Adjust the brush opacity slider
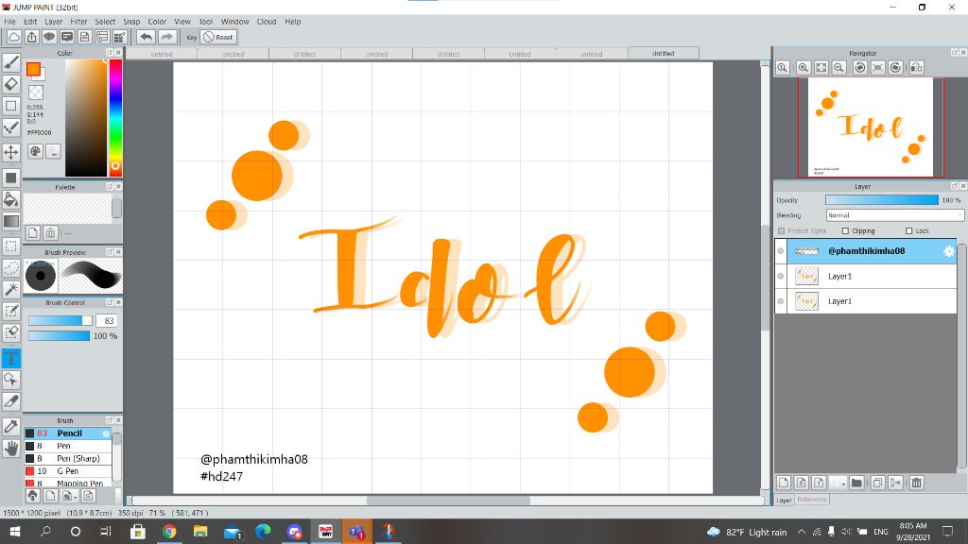Screen dimensions: 968x544 tap(59, 336)
